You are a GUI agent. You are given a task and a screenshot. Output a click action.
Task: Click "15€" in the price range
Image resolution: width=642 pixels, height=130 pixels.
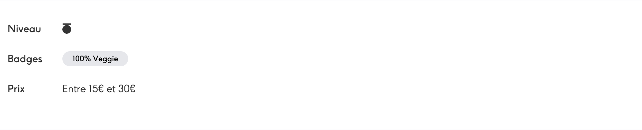click(x=96, y=89)
